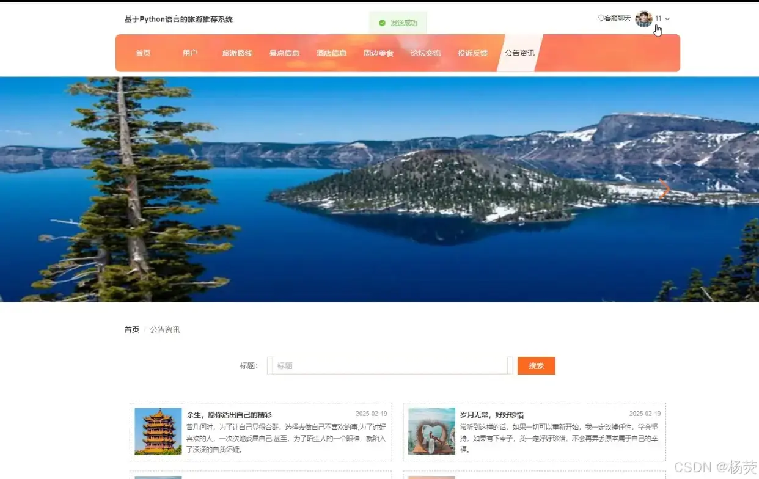Screen dimensions: 759x479
Task: Click the user avatar picture
Action: [x=643, y=19]
